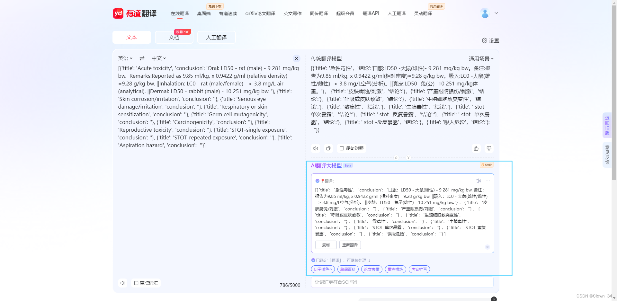Enable the 重点词汇 key vocabulary checkbox

point(136,283)
